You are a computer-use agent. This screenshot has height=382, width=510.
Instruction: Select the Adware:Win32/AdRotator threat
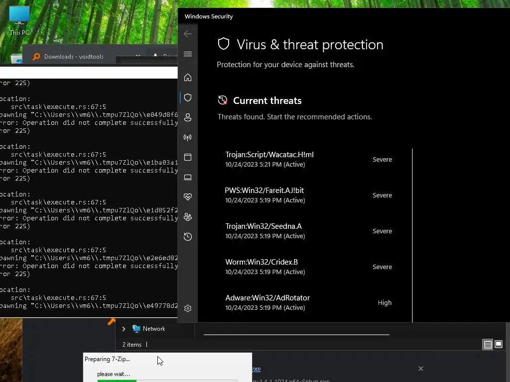pyautogui.click(x=308, y=302)
